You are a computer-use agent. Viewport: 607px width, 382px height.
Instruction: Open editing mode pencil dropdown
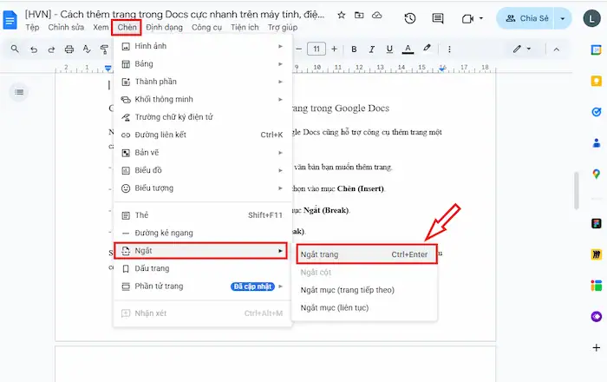coord(522,49)
